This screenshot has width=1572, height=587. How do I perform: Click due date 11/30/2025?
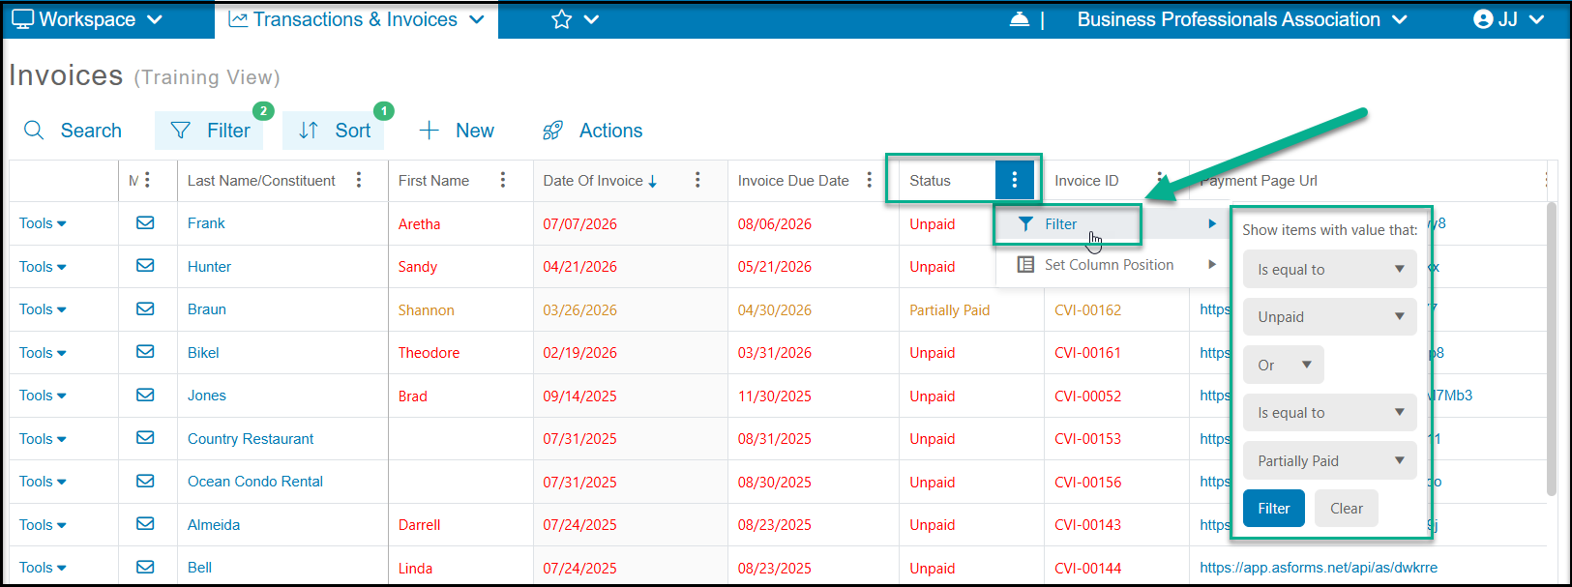coord(774,396)
